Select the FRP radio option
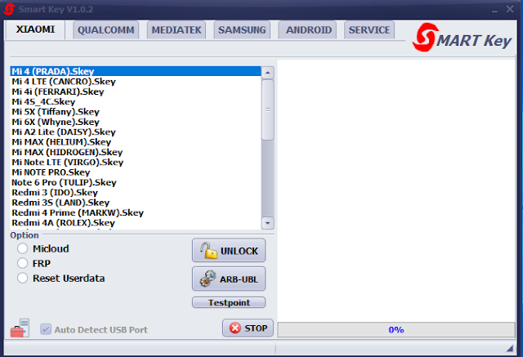523x357 pixels. click(x=22, y=263)
